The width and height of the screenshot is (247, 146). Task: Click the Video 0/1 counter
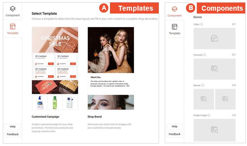(x=234, y=24)
